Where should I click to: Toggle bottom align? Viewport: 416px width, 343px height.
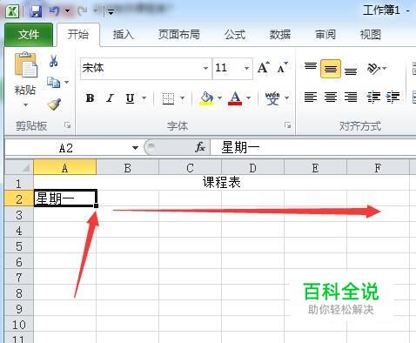tap(351, 71)
